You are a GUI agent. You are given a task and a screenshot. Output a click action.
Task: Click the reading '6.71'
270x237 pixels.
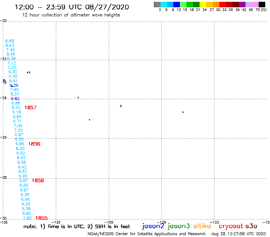(x=18, y=121)
